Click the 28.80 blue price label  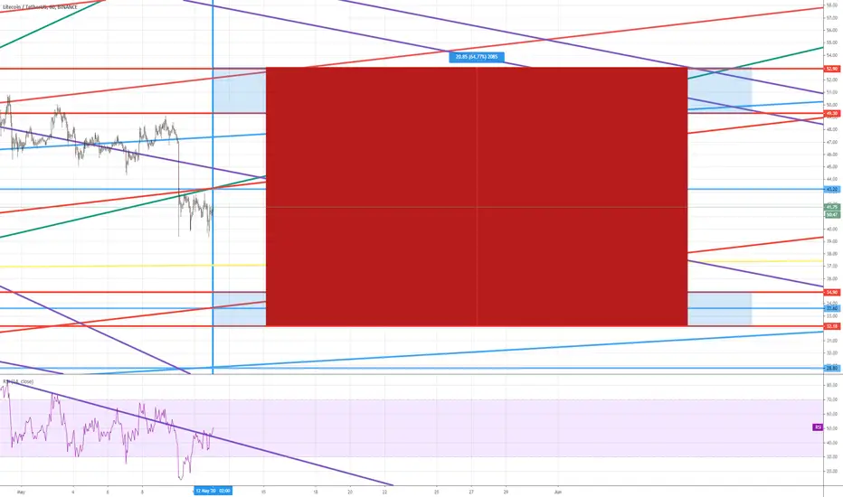832,368
